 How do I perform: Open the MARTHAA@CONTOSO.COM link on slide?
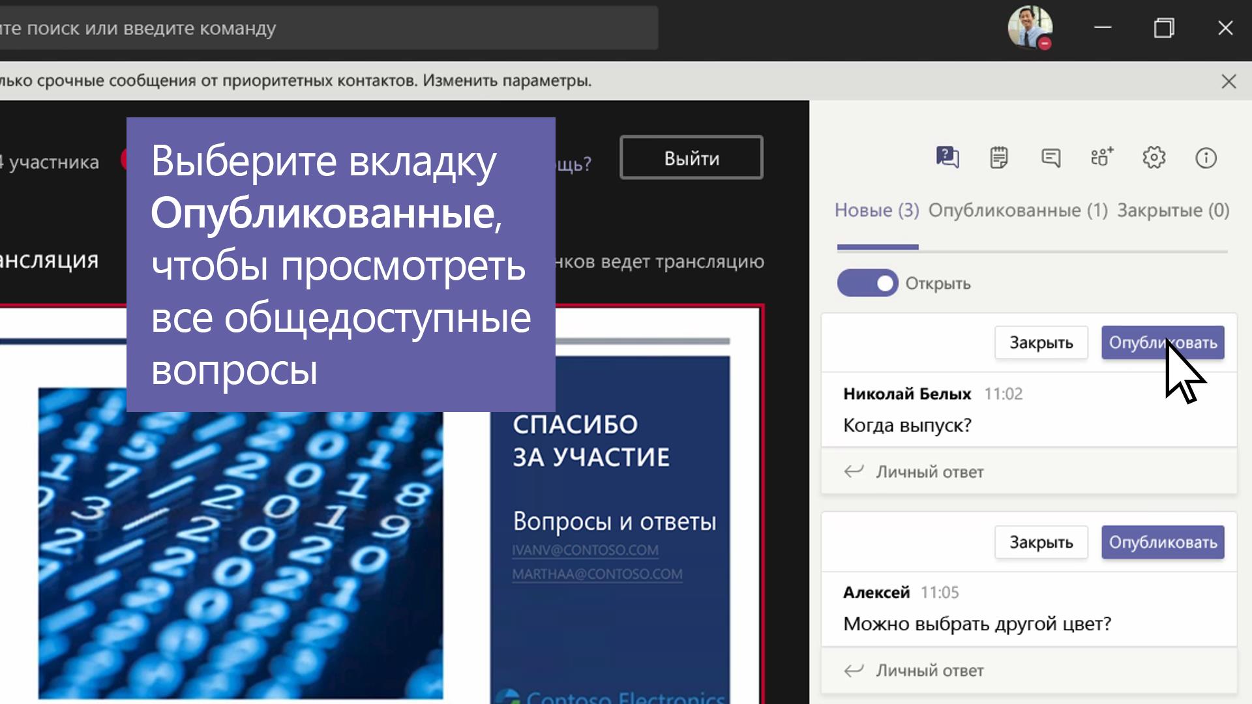point(597,574)
